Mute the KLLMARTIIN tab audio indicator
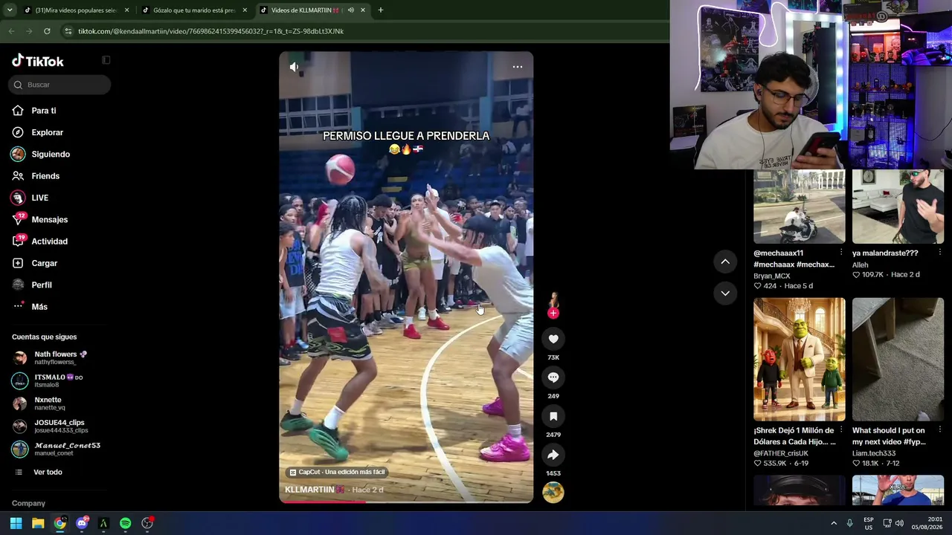952x535 pixels. click(350, 10)
